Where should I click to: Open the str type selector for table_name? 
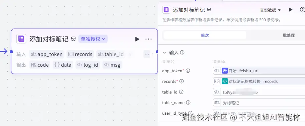pos(217,103)
